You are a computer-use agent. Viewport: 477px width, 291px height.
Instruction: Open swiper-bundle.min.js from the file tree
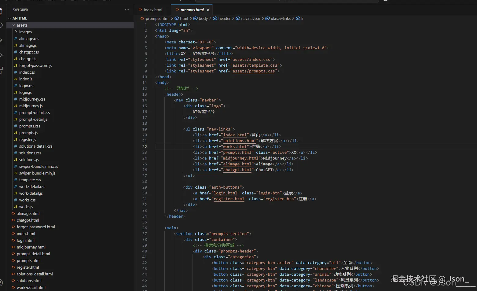(37, 173)
